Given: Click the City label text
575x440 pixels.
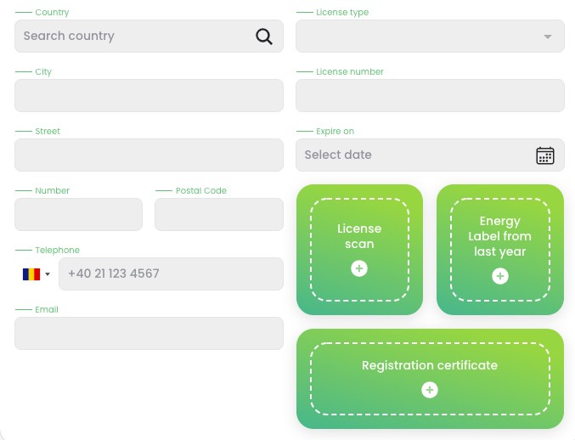Looking at the screenshot, I should [43, 72].
